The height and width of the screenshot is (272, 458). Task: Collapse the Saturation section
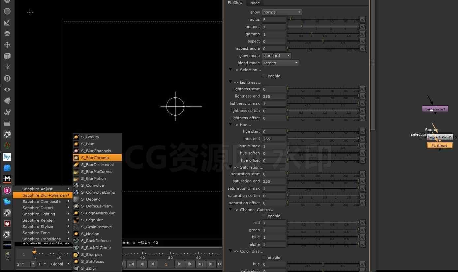coord(230,167)
